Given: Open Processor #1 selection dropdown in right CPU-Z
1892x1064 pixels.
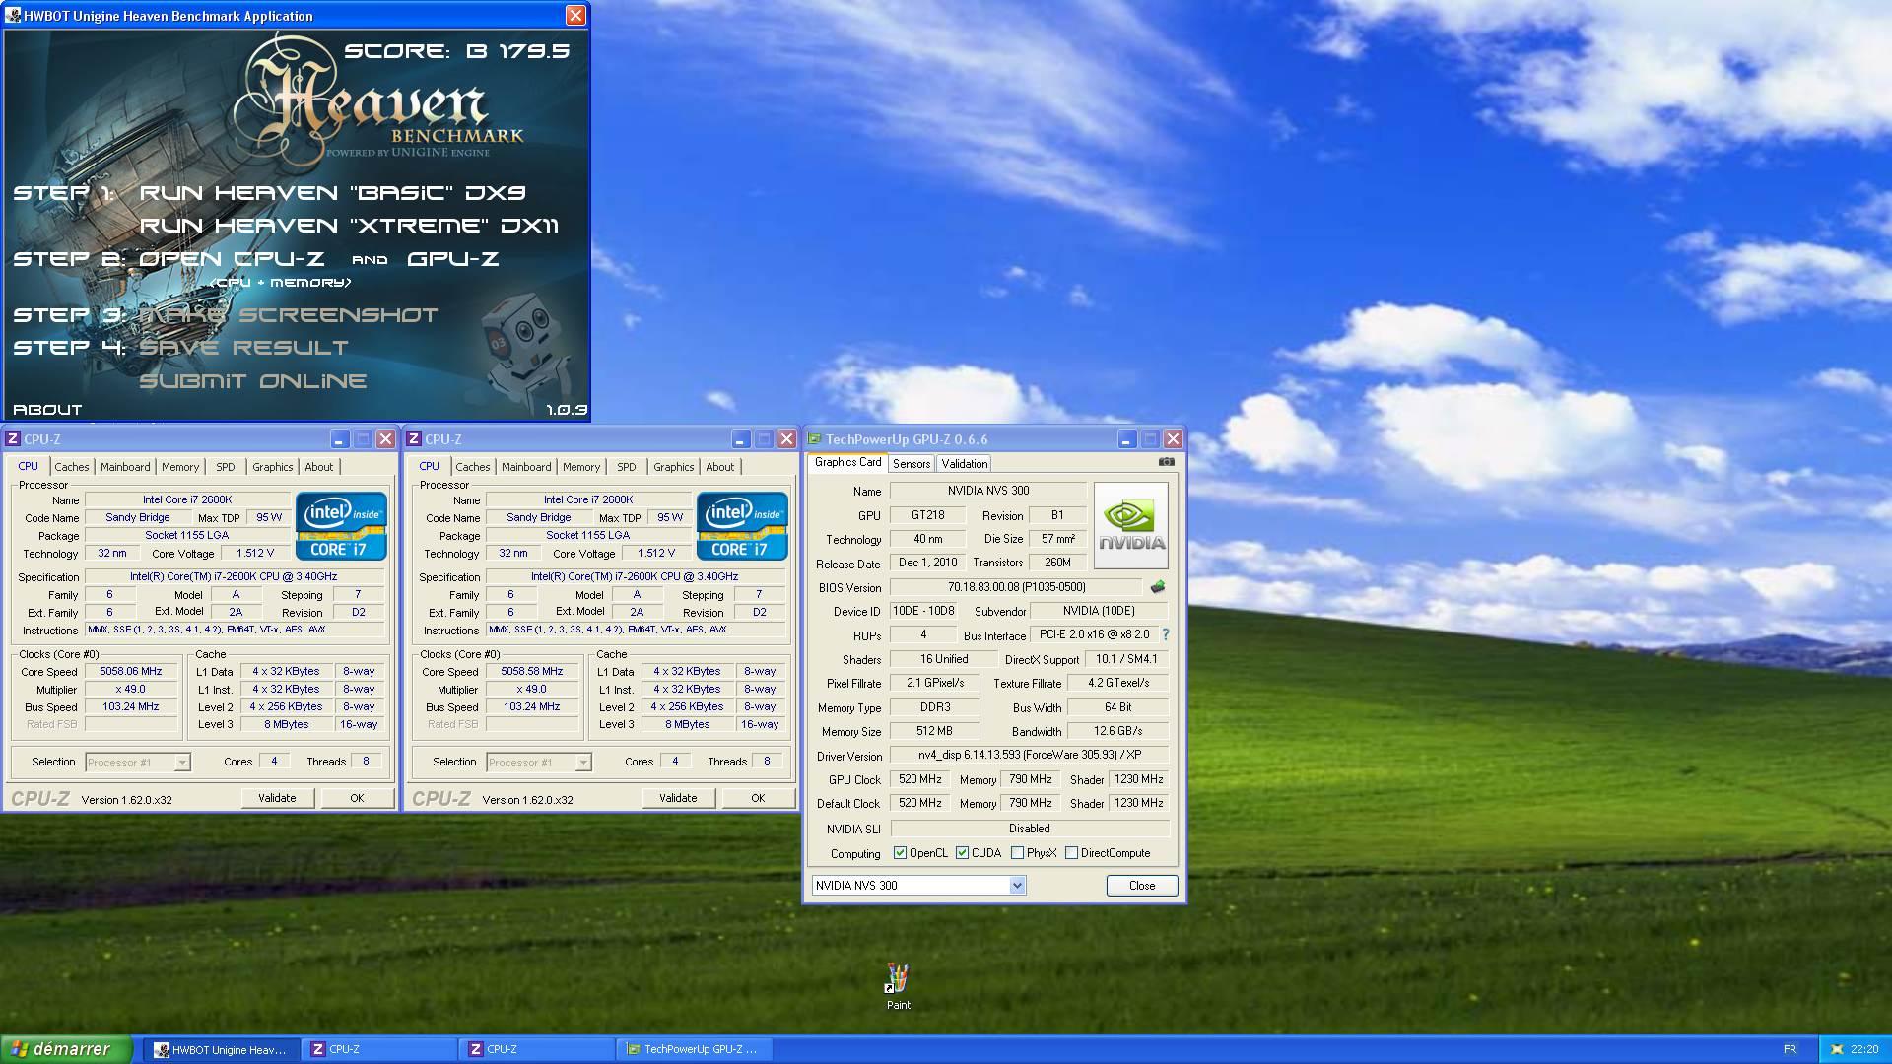Looking at the screenshot, I should point(539,763).
